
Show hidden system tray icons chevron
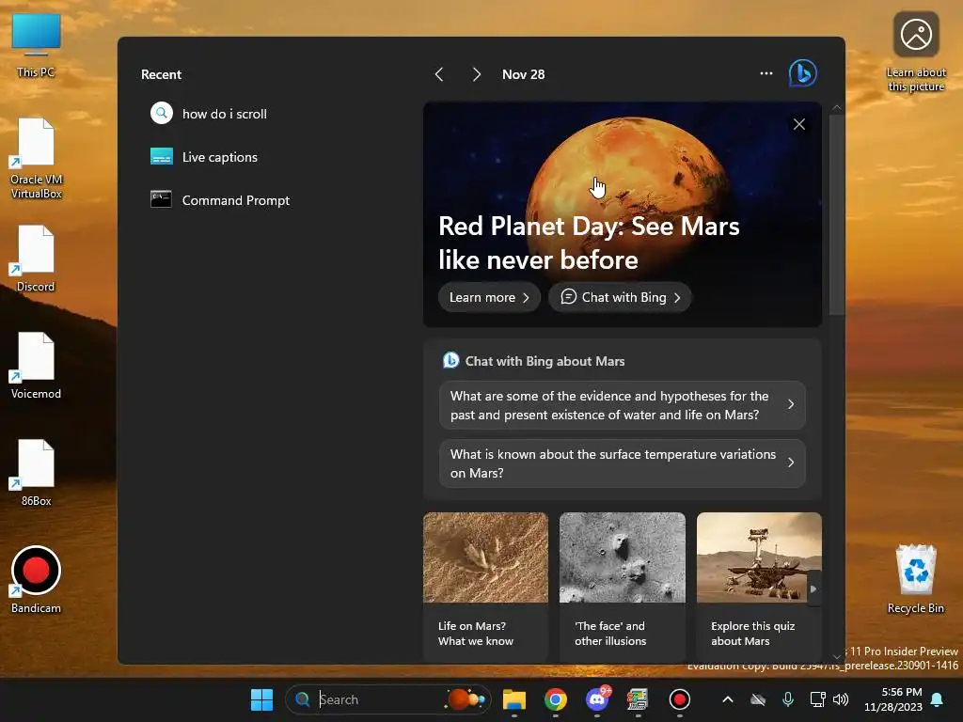(x=728, y=699)
